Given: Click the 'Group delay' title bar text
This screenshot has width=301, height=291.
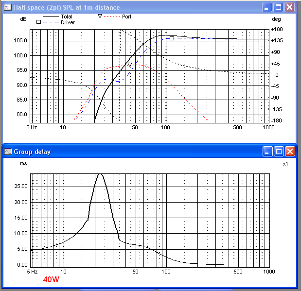Looking at the screenshot, I should (32, 152).
